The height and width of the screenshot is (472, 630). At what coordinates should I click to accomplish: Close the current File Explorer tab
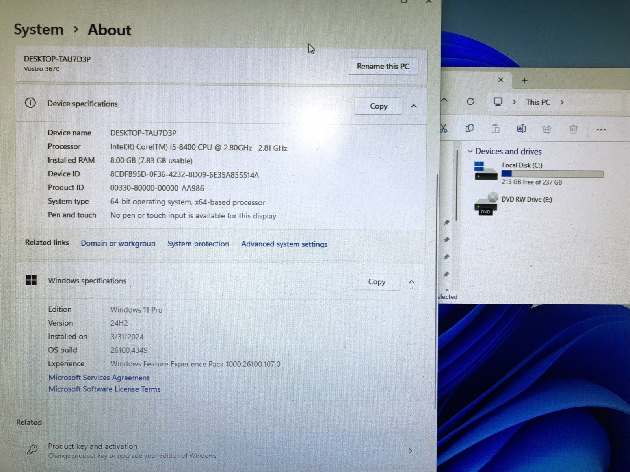(500, 80)
